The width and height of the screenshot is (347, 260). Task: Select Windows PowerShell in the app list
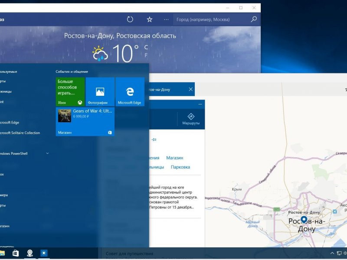click(13, 153)
